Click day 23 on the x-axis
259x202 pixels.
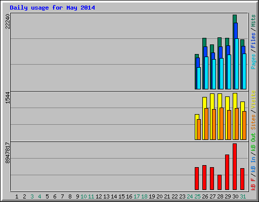click(182, 196)
